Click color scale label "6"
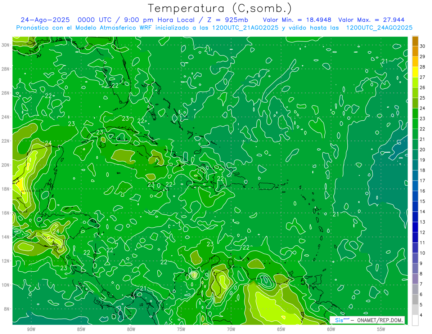The height and width of the screenshot is (334, 432). [x=422, y=294]
